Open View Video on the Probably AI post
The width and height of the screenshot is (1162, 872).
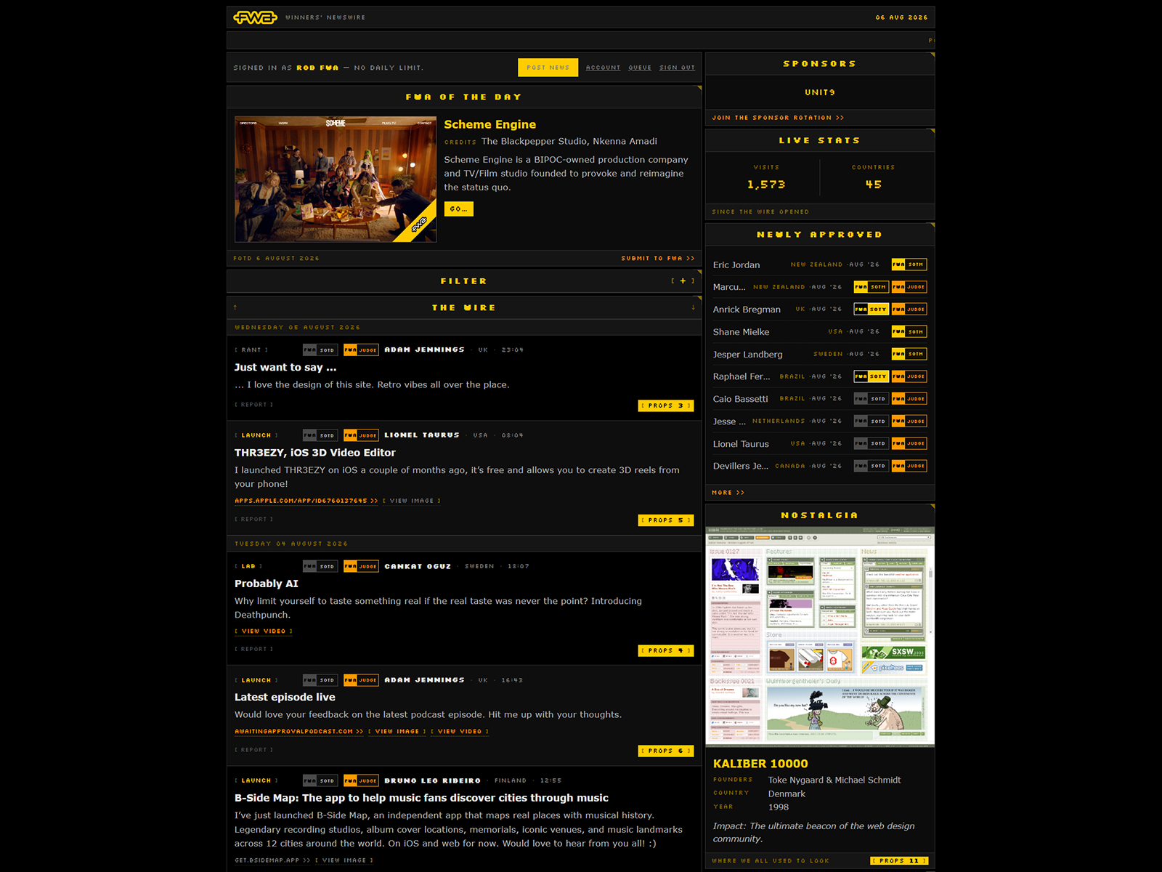(x=264, y=631)
